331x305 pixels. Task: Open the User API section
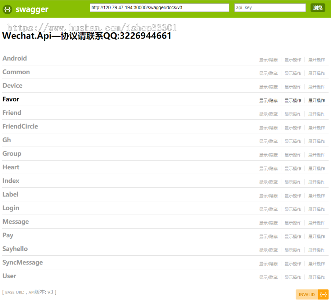(x=9, y=276)
